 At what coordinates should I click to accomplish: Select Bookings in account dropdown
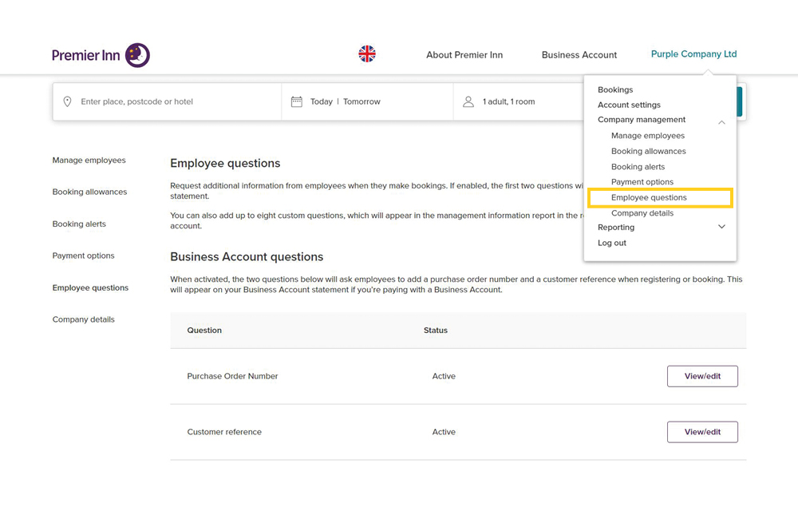tap(615, 89)
